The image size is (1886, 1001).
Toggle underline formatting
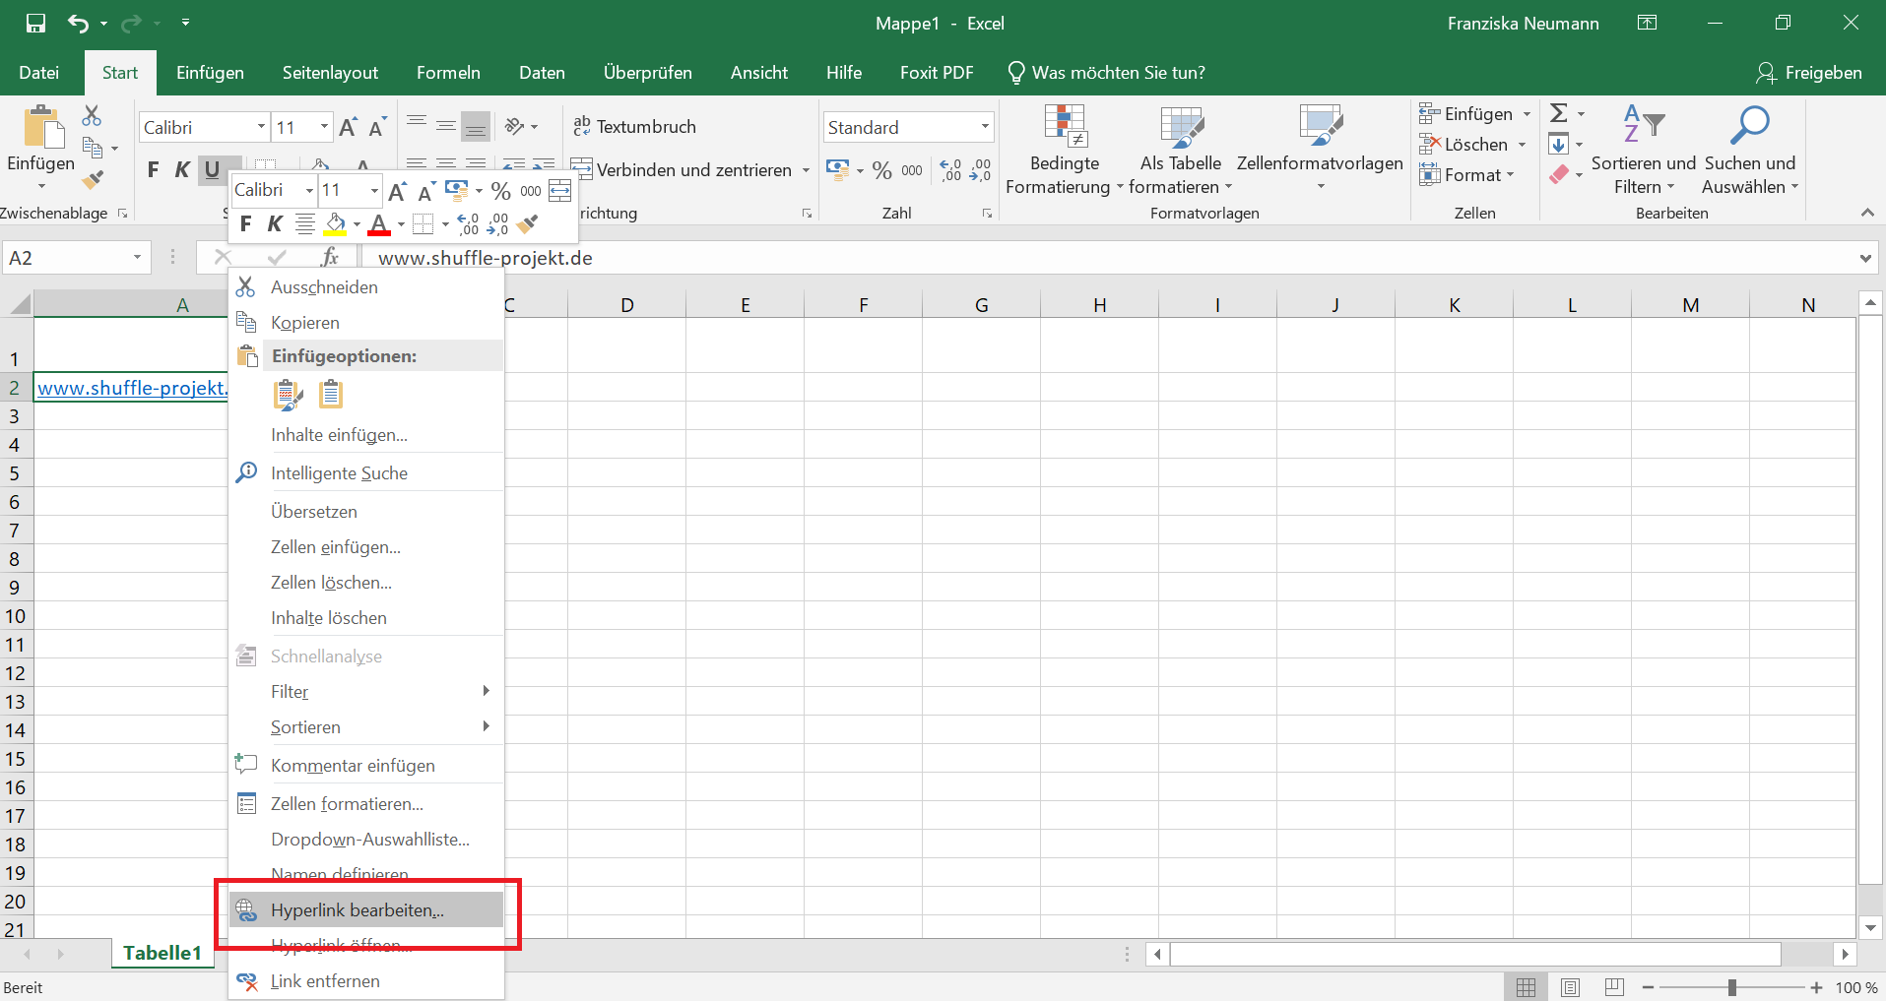pyautogui.click(x=214, y=168)
